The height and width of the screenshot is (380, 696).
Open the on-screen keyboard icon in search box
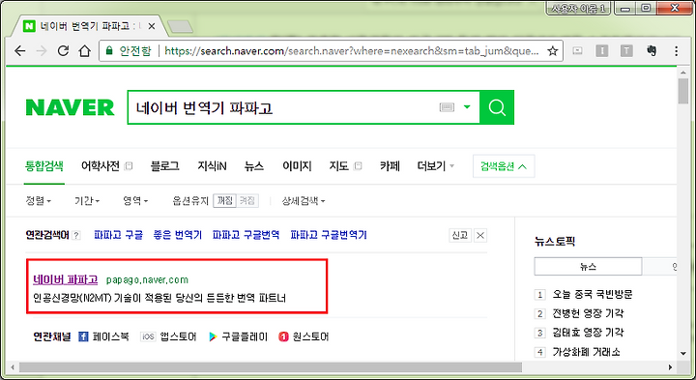[447, 107]
